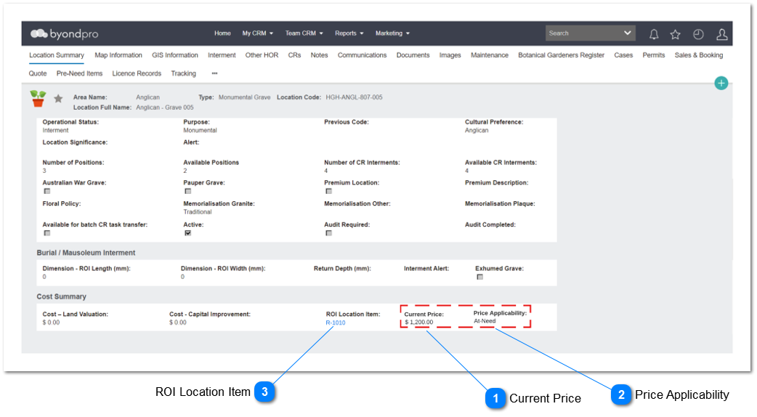Open the Quote tab

pyautogui.click(x=38, y=73)
